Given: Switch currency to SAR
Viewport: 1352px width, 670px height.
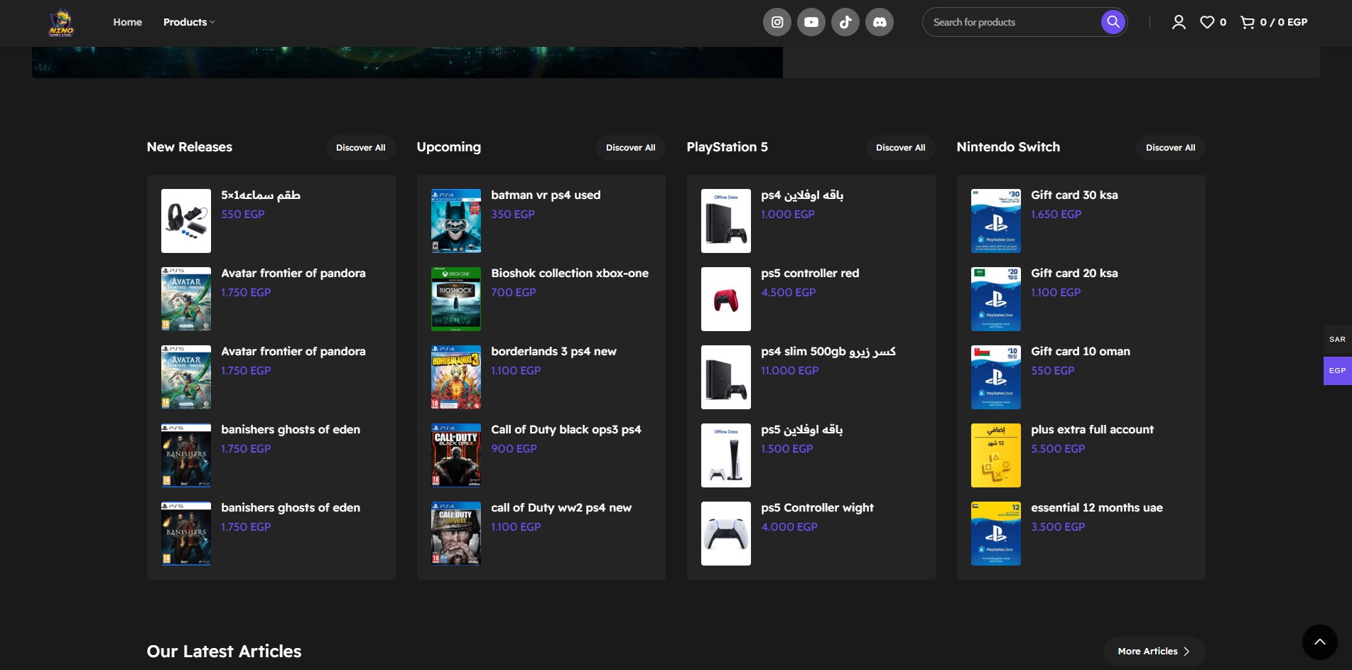Looking at the screenshot, I should pyautogui.click(x=1337, y=340).
